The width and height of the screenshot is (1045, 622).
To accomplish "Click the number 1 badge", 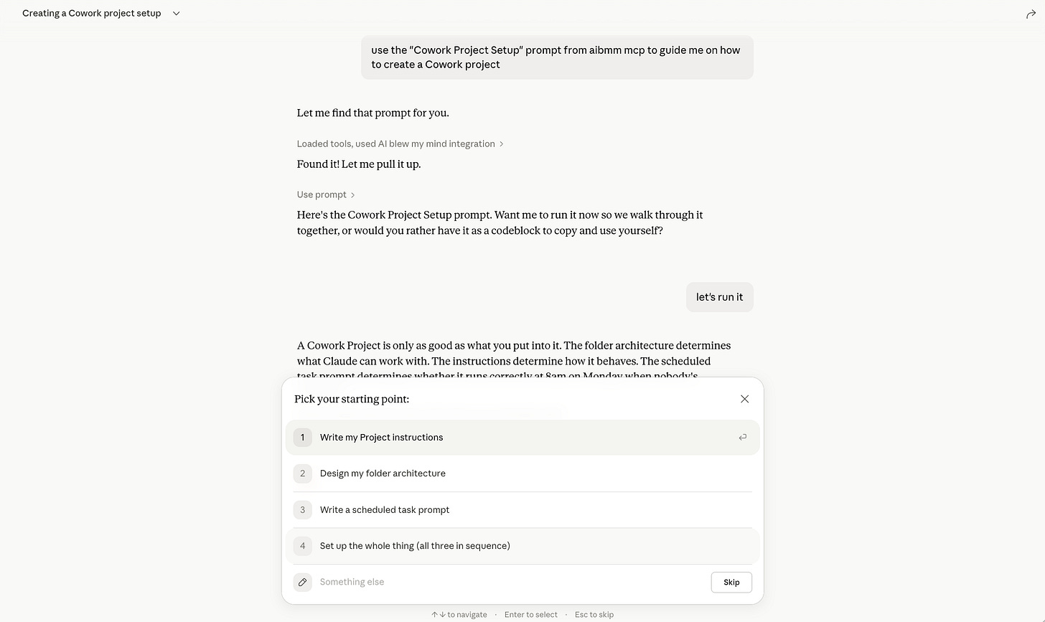I will coord(303,437).
